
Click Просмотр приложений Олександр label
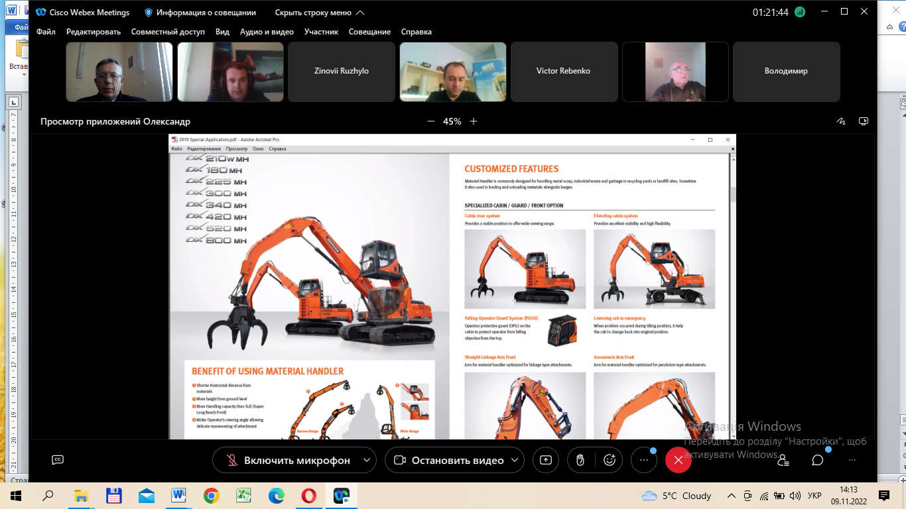tap(115, 121)
